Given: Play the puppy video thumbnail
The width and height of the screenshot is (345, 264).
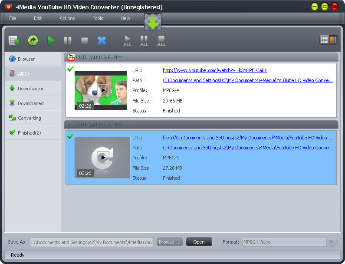Looking at the screenshot, I should [103, 90].
